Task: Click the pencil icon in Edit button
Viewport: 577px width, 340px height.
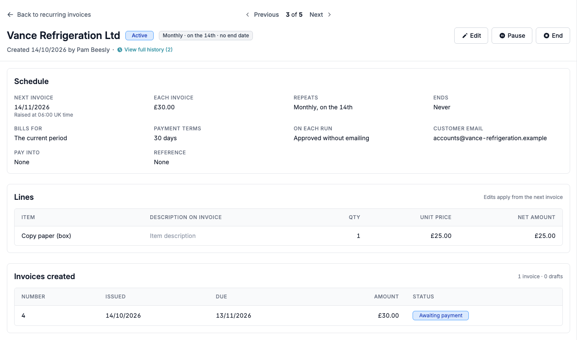Action: pos(465,36)
